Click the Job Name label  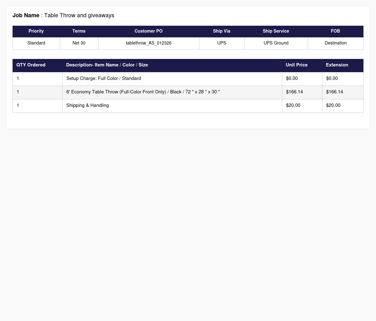click(x=26, y=15)
